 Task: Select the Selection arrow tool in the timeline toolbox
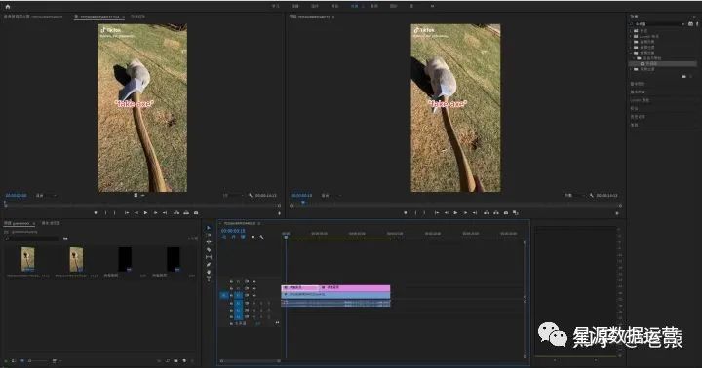coord(209,228)
